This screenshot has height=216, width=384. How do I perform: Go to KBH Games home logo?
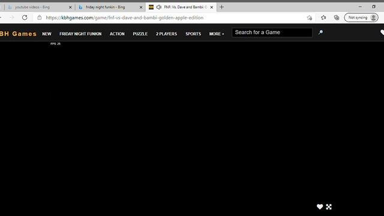click(x=18, y=34)
